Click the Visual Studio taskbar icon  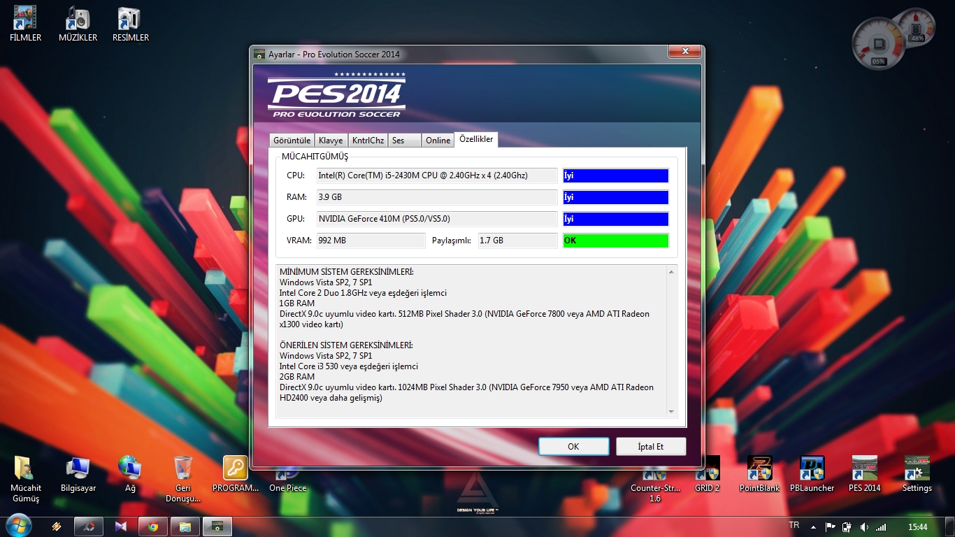click(x=121, y=527)
